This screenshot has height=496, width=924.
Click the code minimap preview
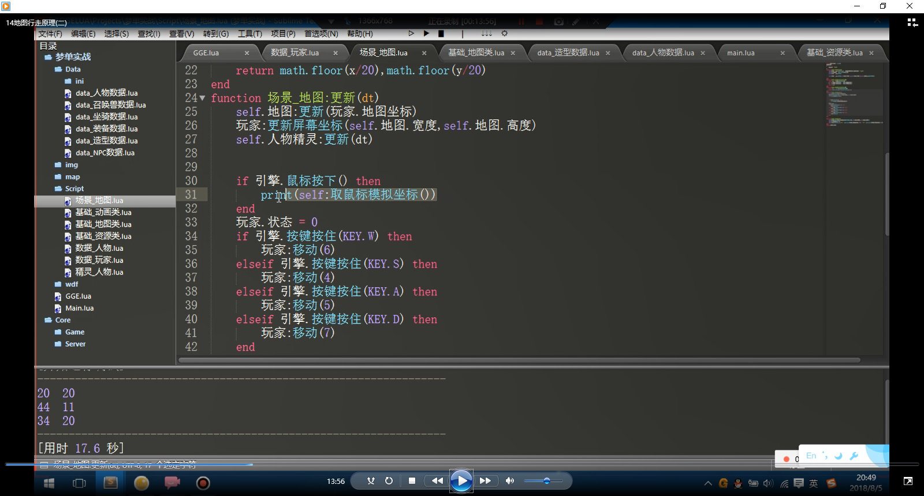(854, 95)
